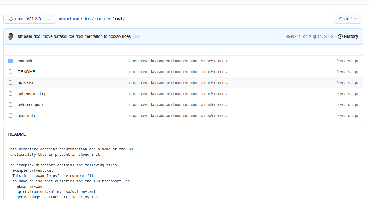Click the README file icon
The image size is (369, 200).
pyautogui.click(x=11, y=72)
